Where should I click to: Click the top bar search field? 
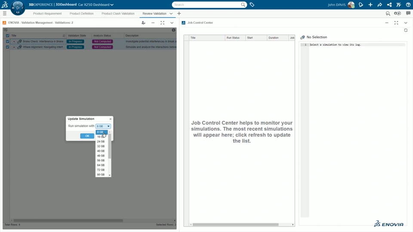207,4
